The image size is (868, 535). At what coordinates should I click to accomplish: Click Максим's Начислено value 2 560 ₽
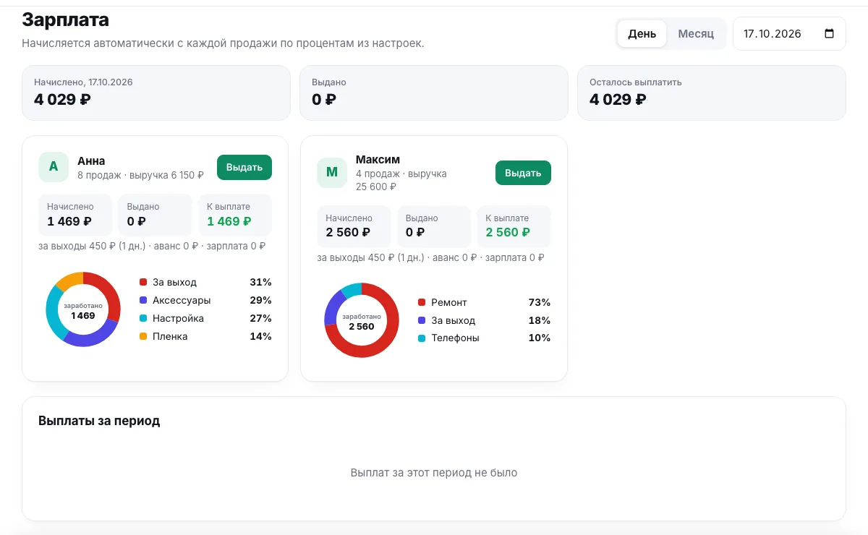tap(348, 232)
